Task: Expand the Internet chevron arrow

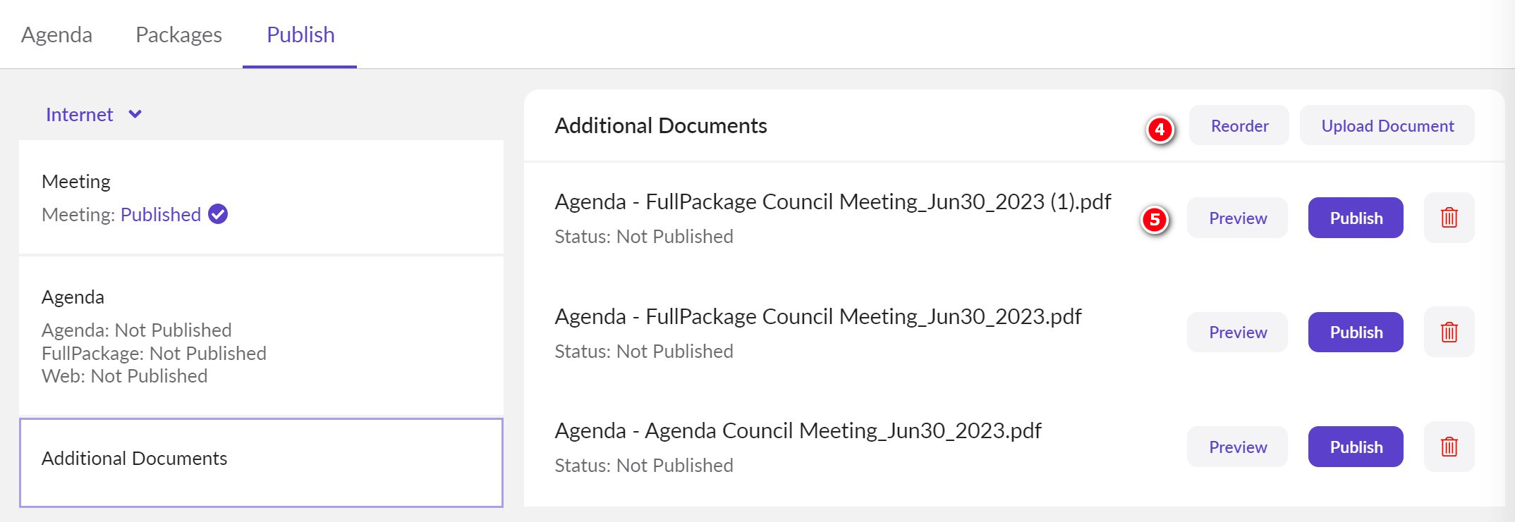Action: coord(135,116)
